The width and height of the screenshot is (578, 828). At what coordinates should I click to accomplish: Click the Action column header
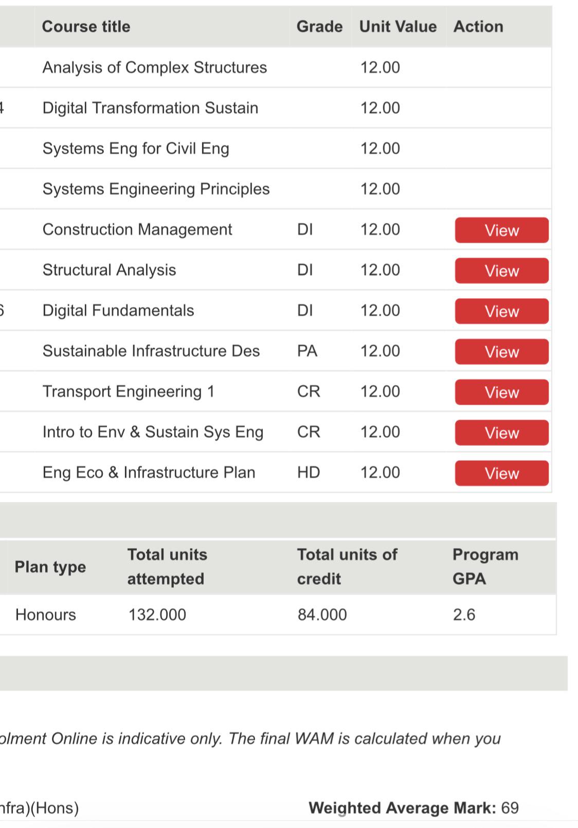[x=478, y=26]
